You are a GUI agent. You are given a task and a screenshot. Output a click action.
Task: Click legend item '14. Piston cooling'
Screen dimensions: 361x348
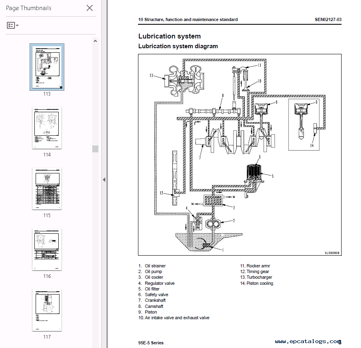tap(257, 283)
